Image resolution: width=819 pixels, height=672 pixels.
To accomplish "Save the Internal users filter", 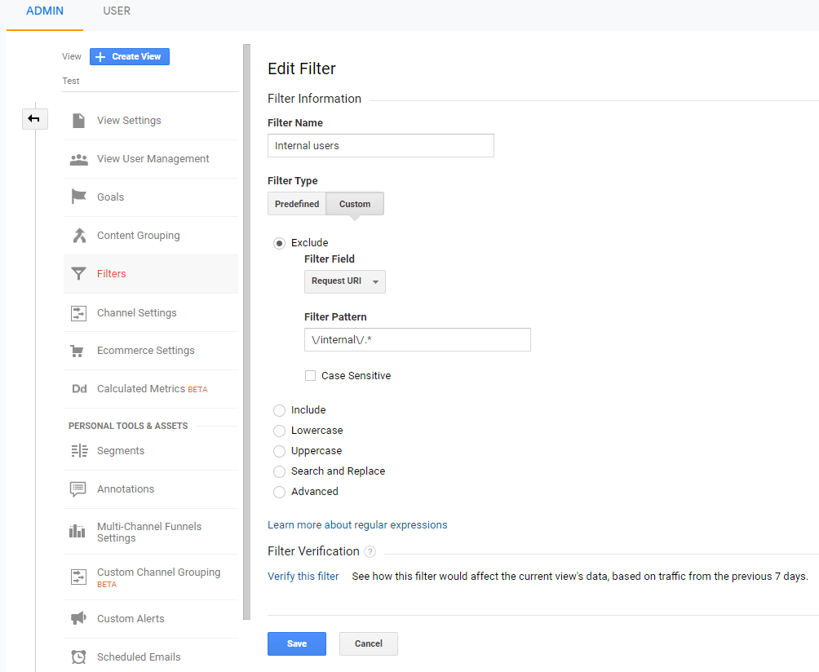I will coord(296,643).
